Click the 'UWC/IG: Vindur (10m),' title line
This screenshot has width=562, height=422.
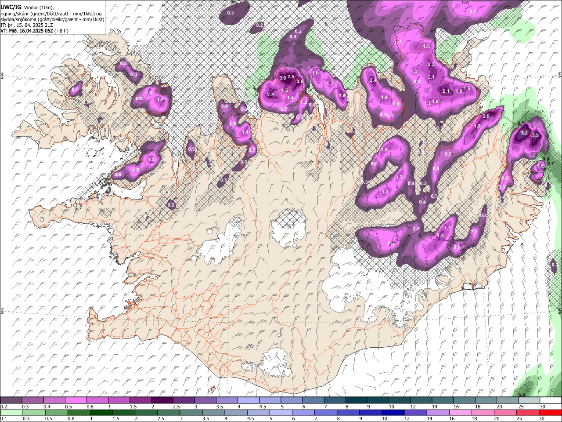point(27,7)
